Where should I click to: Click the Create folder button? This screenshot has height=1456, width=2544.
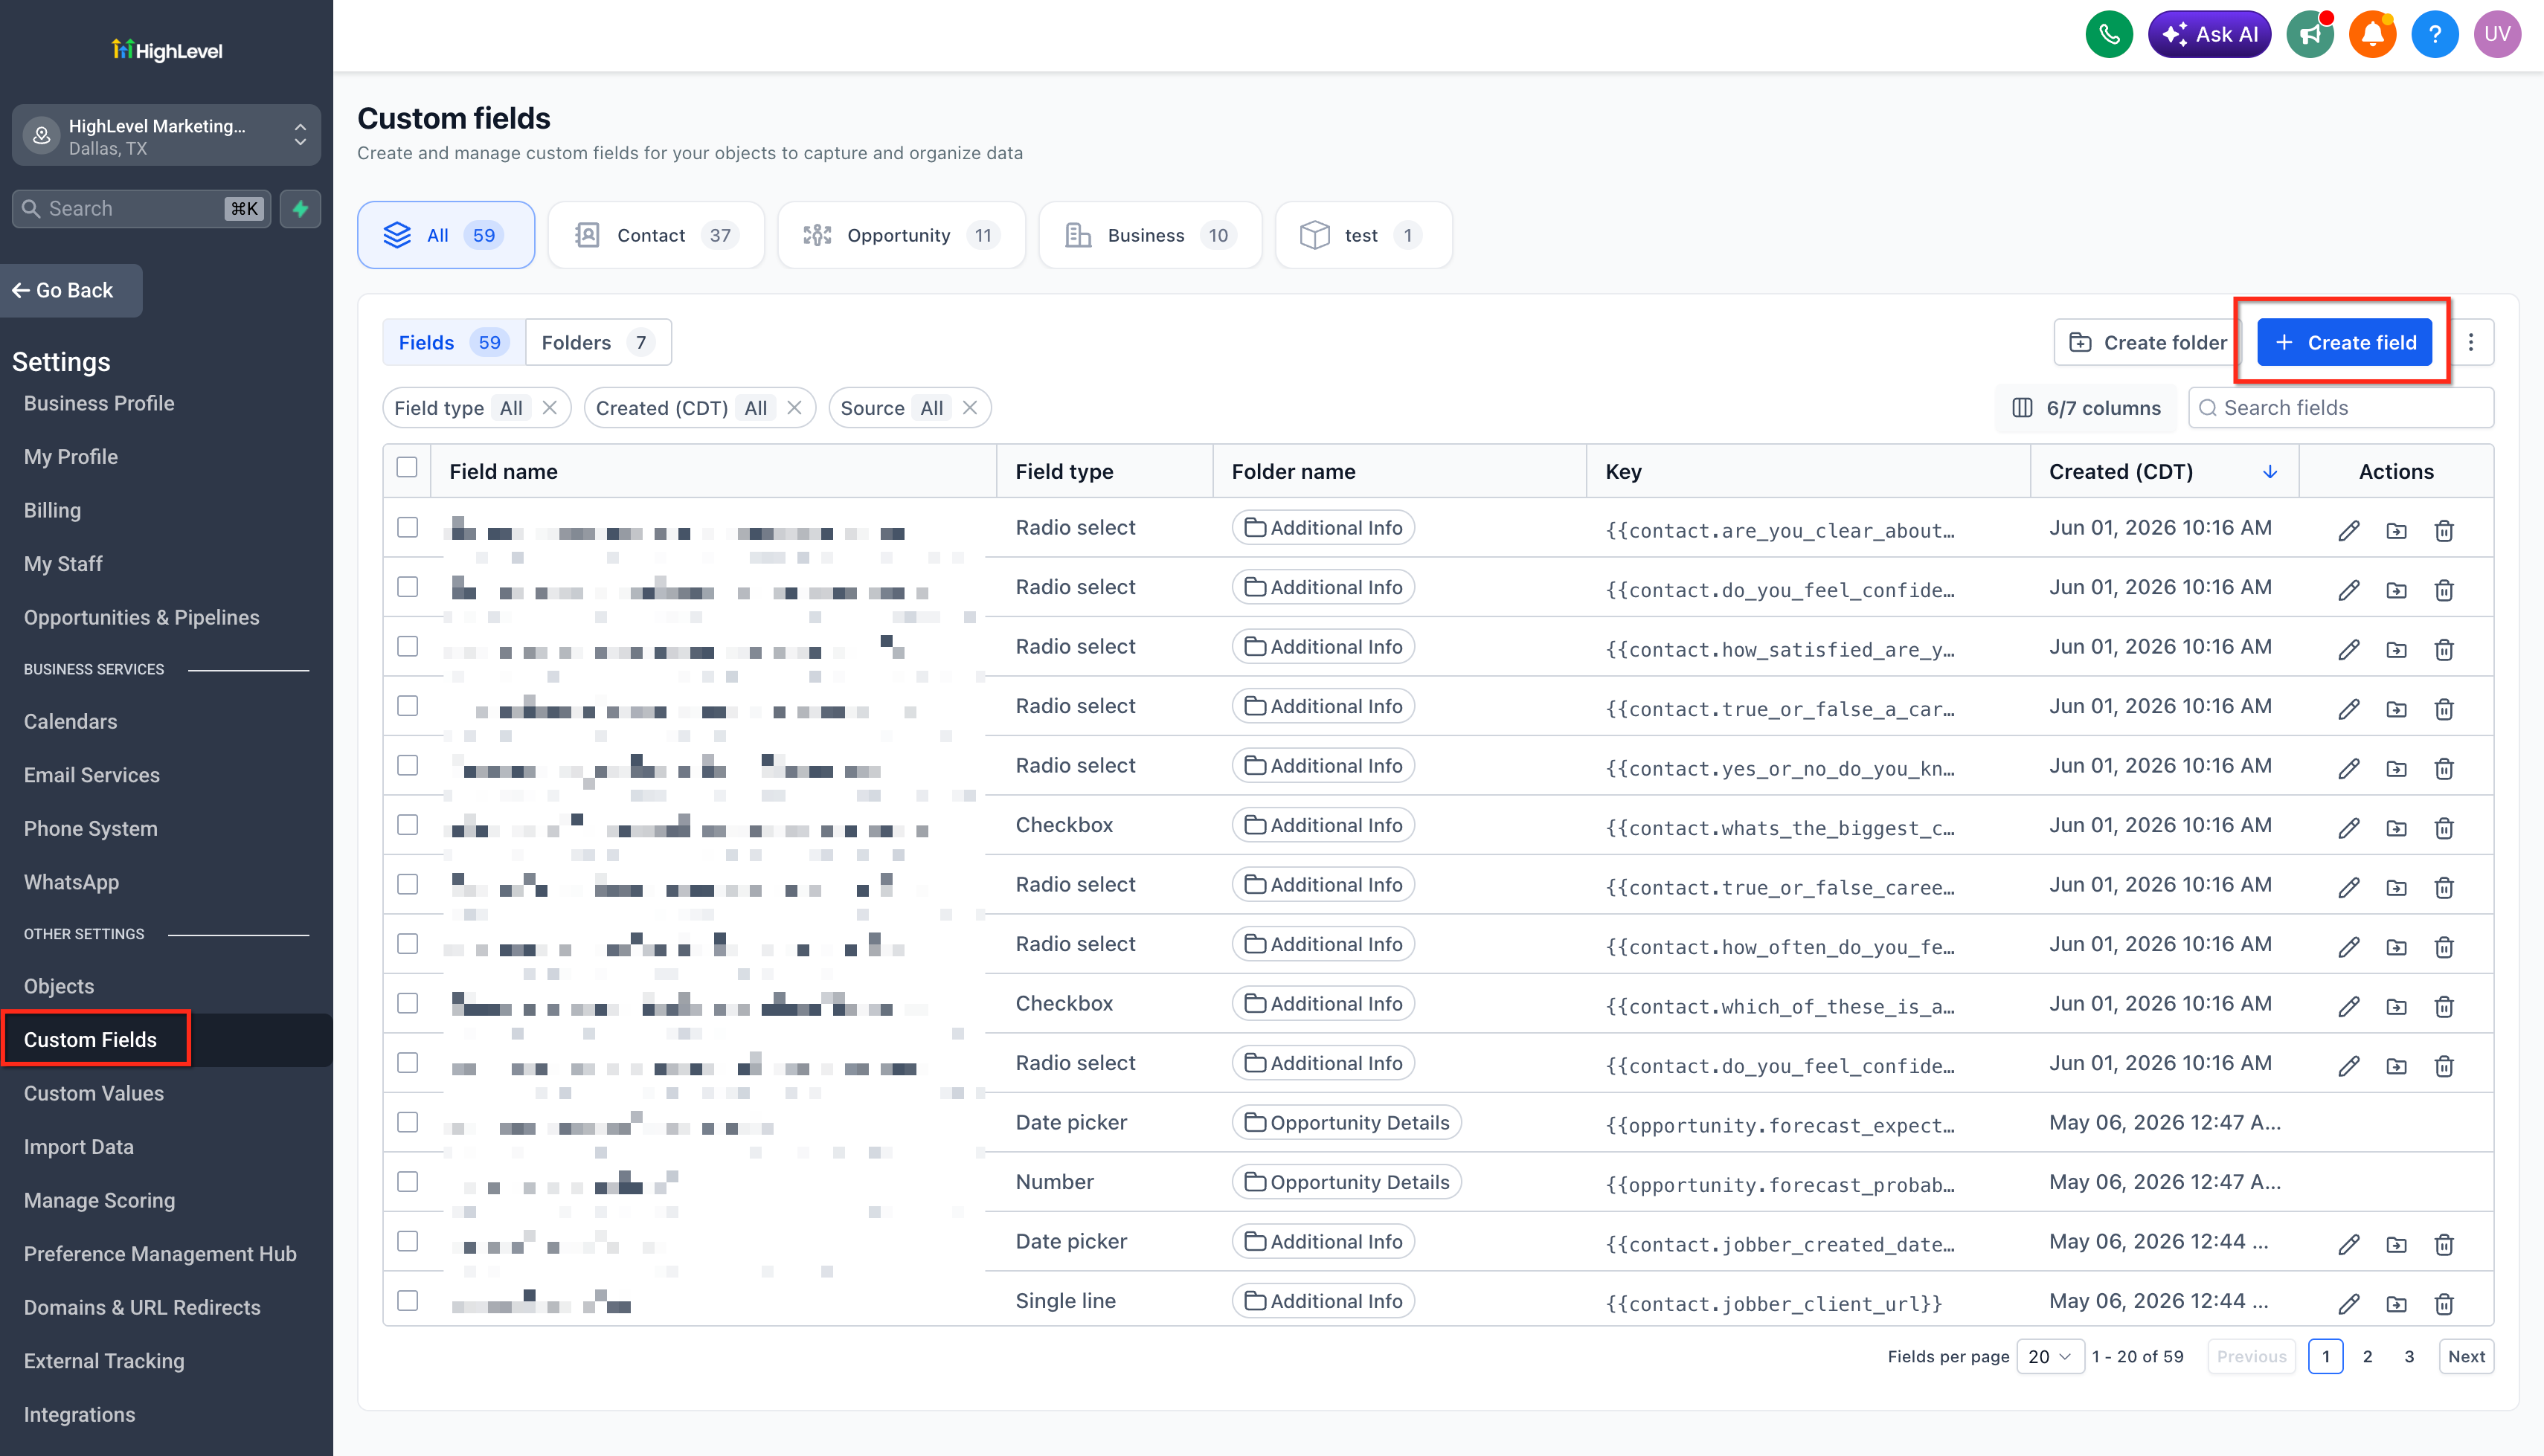point(2148,343)
